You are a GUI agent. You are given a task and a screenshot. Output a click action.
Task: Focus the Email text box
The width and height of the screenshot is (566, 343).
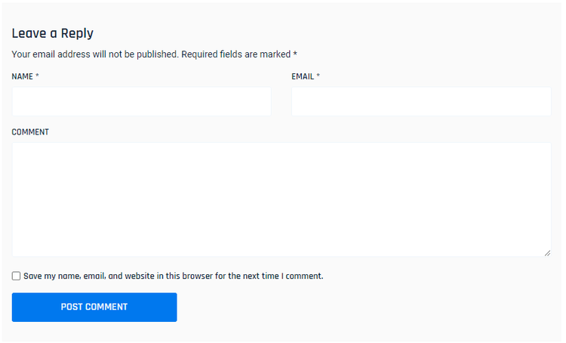click(x=420, y=101)
